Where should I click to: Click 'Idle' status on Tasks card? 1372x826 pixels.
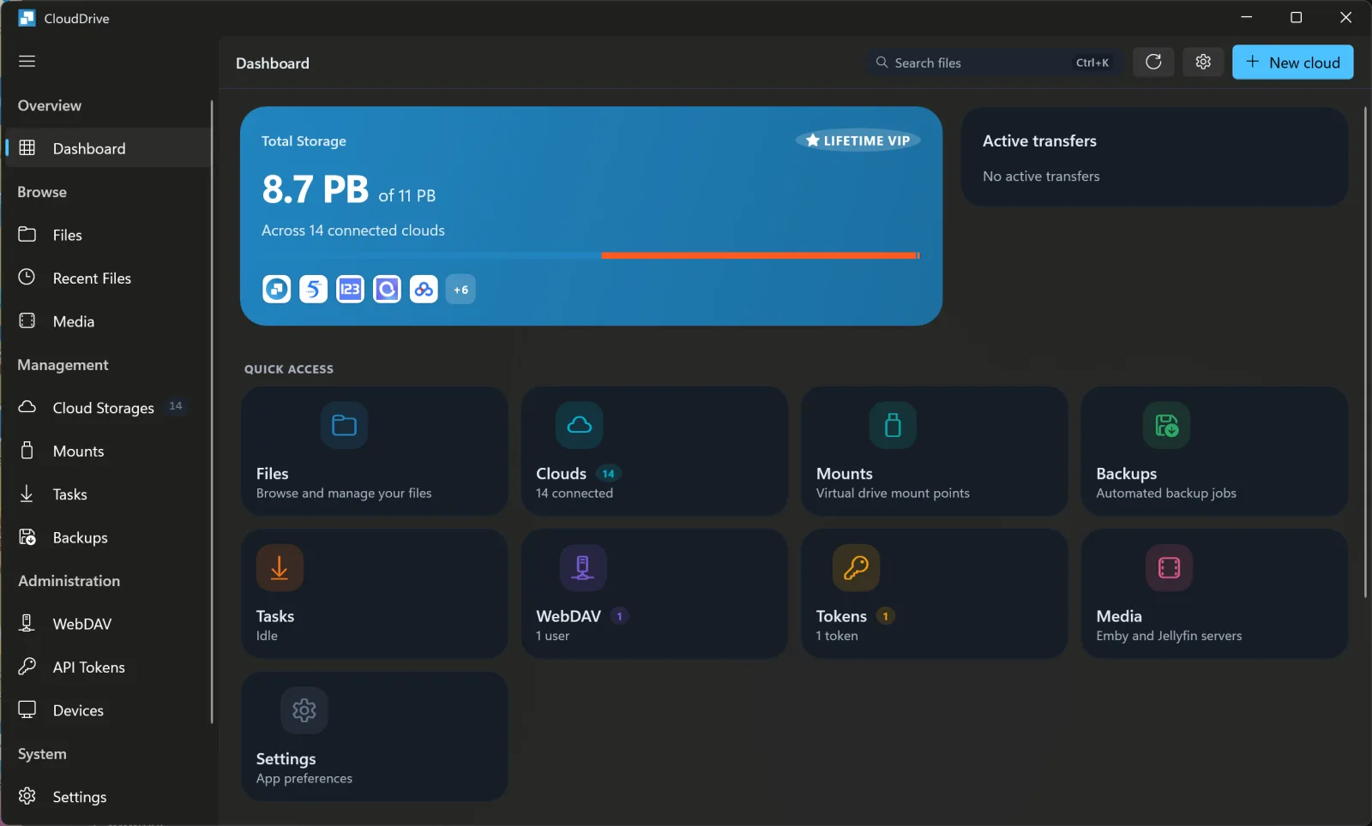[267, 636]
